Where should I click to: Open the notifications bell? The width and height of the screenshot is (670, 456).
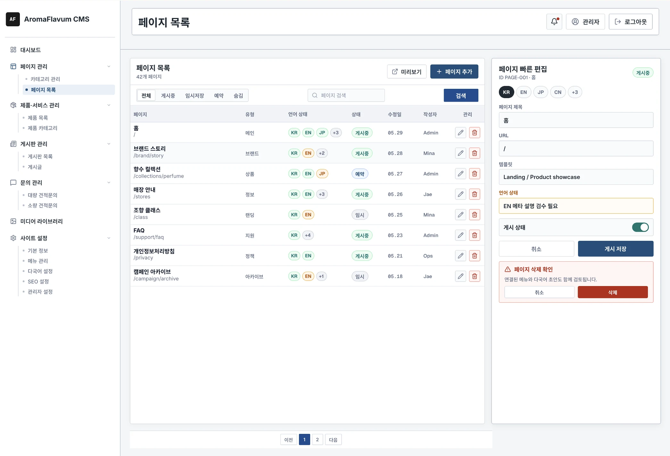coord(554,21)
